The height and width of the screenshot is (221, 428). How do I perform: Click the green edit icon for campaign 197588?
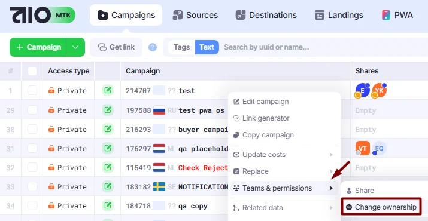pyautogui.click(x=108, y=110)
